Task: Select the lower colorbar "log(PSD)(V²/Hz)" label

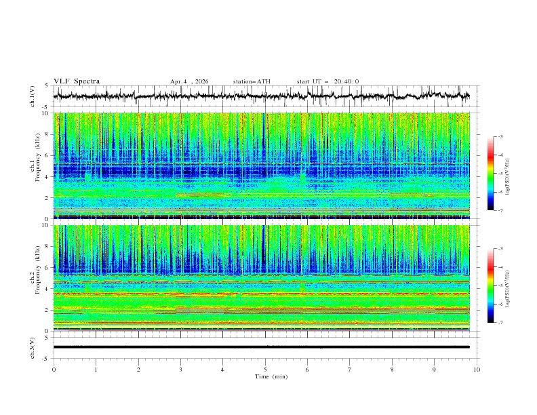Action: pos(507,288)
